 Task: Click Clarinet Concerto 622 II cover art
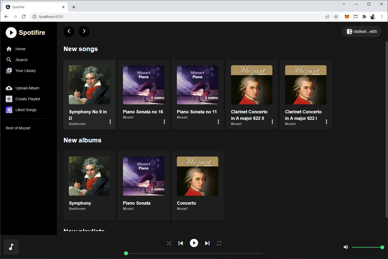tap(252, 85)
